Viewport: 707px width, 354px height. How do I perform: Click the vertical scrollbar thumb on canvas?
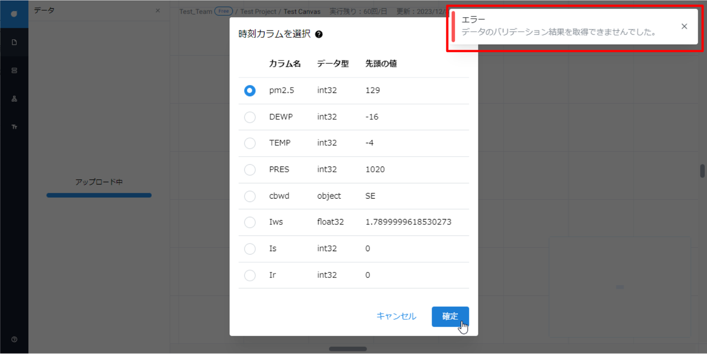(x=703, y=171)
